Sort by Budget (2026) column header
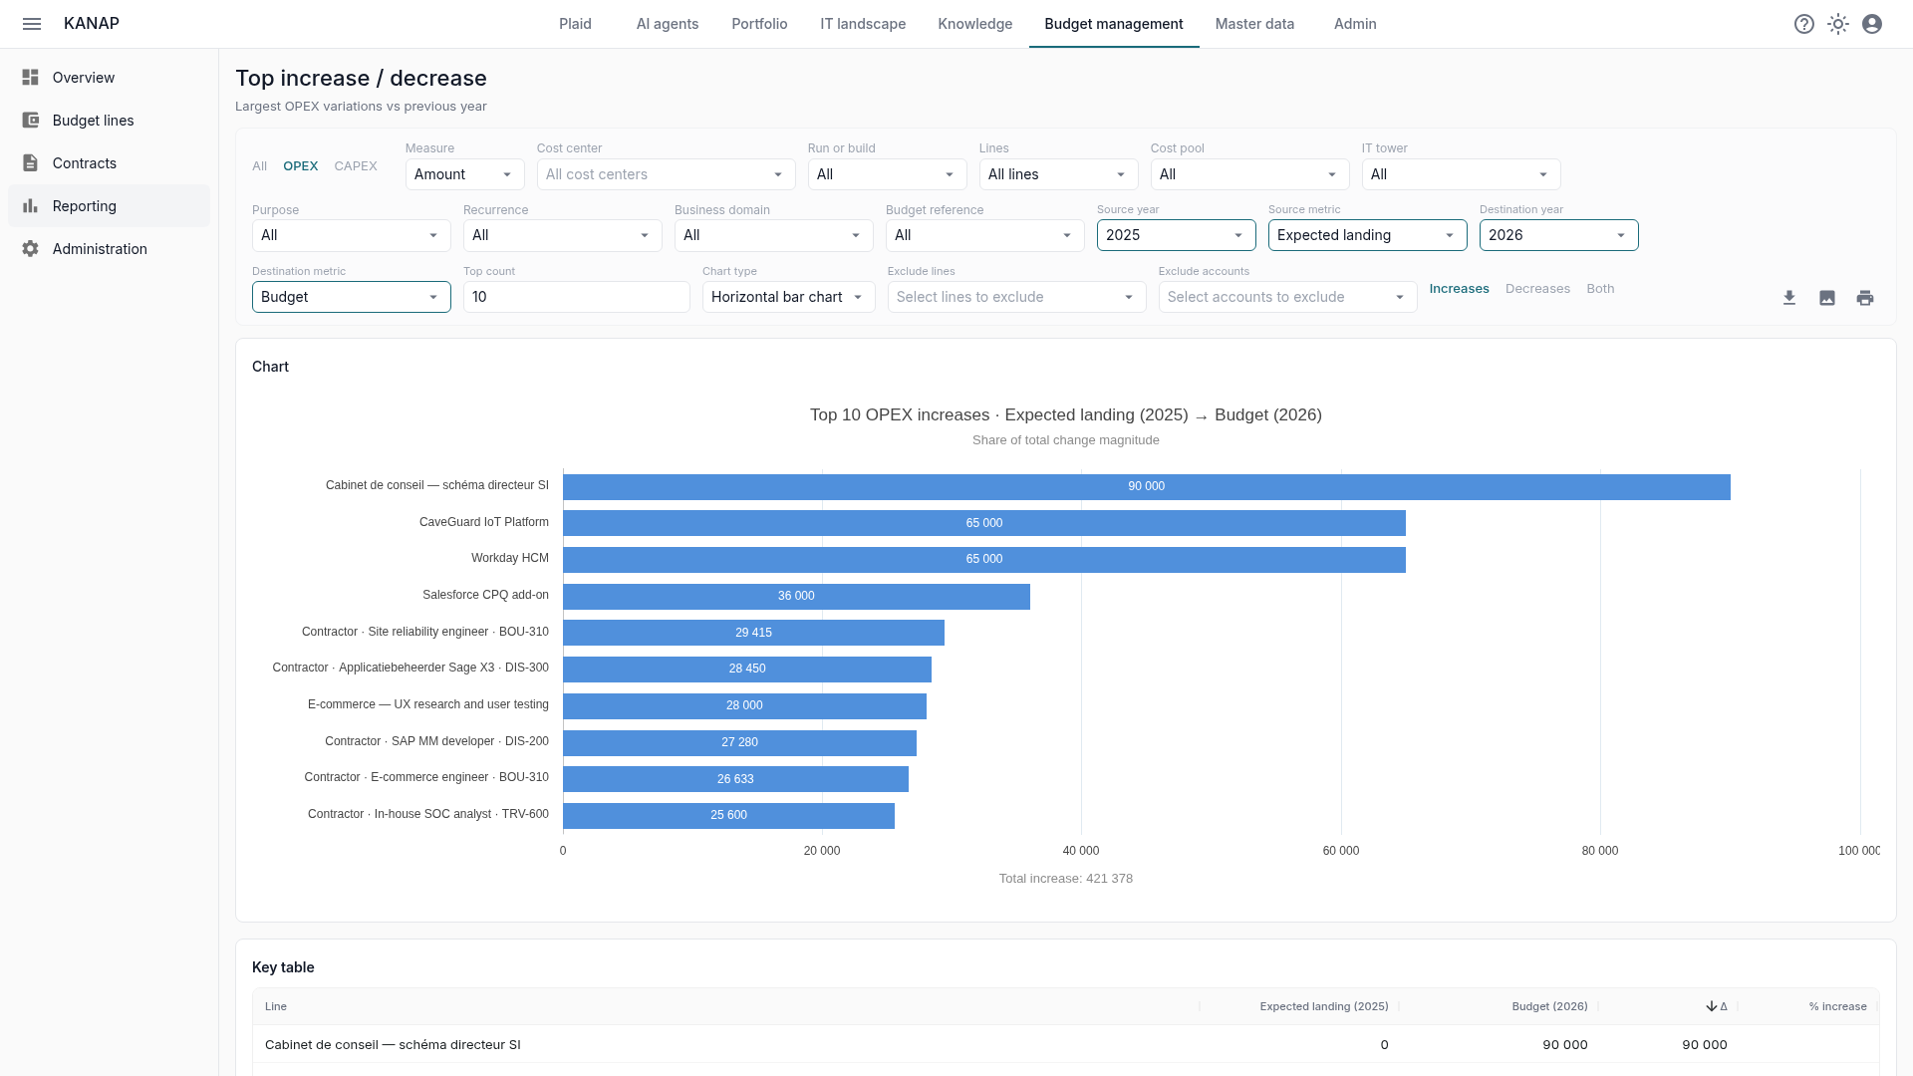This screenshot has width=1913, height=1076. [1549, 1006]
